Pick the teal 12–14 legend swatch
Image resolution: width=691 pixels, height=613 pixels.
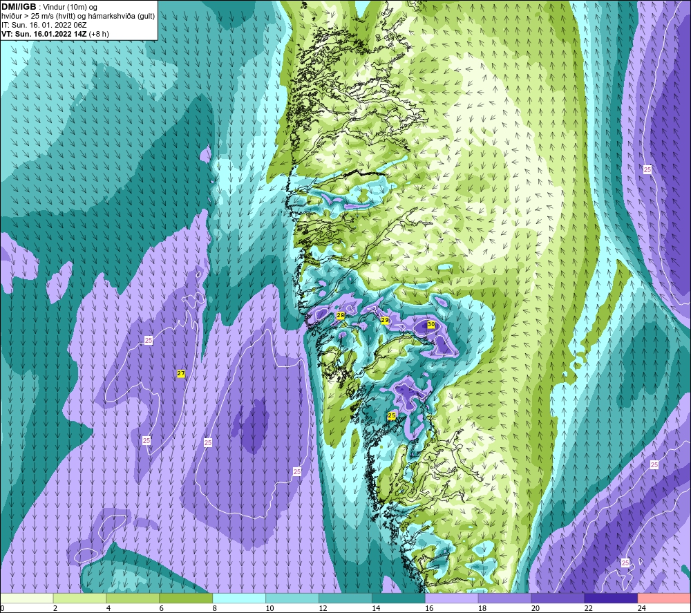point(345,598)
